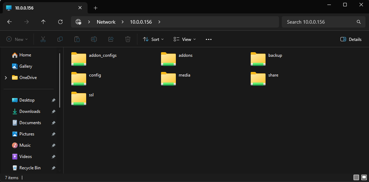Screen dimensions: 369x182
Task: Click the Share icon in toolbar
Action: [111, 40]
